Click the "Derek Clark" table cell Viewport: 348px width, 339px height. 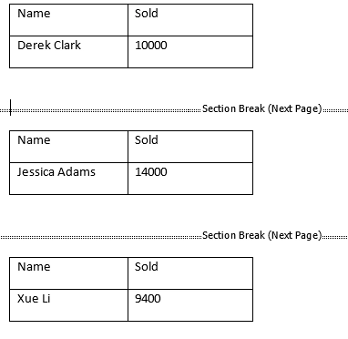(x=68, y=52)
